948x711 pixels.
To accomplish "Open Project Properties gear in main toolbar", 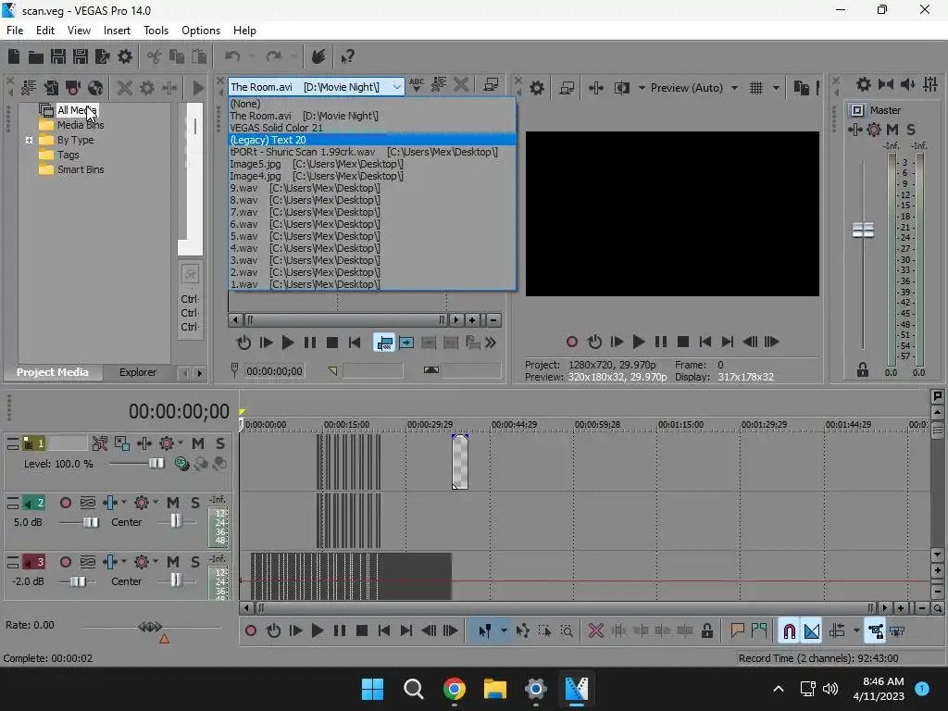I will [x=125, y=56].
